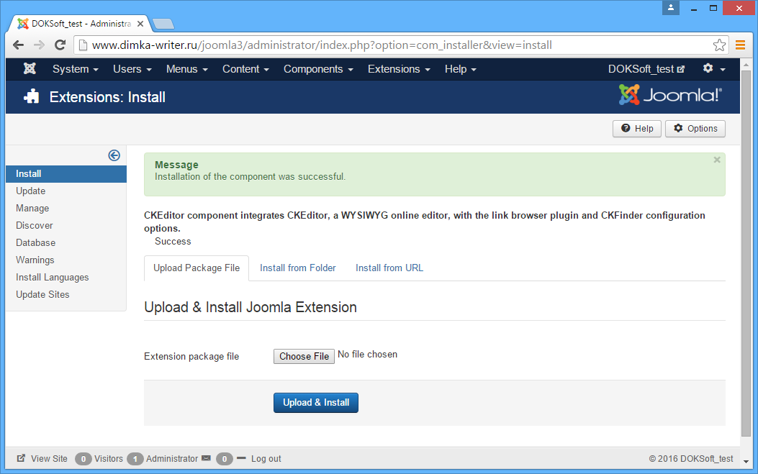Switch to the Install from URL tab
Viewport: 758px width, 474px height.
click(389, 268)
